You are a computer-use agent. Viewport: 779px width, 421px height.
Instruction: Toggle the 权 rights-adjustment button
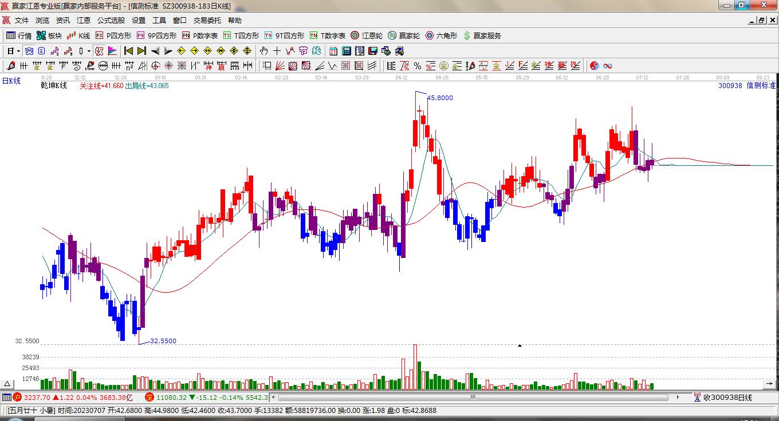(x=99, y=51)
